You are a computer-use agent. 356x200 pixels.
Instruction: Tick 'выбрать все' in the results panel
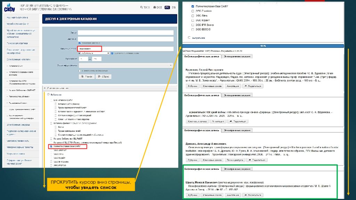click(189, 37)
